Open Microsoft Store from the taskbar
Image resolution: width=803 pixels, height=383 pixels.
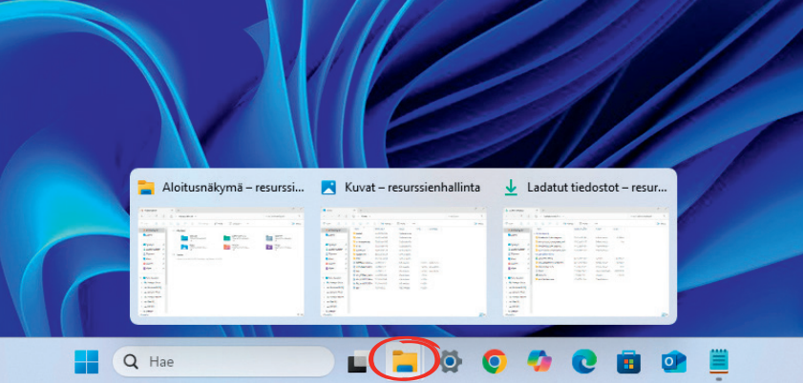[x=628, y=362]
